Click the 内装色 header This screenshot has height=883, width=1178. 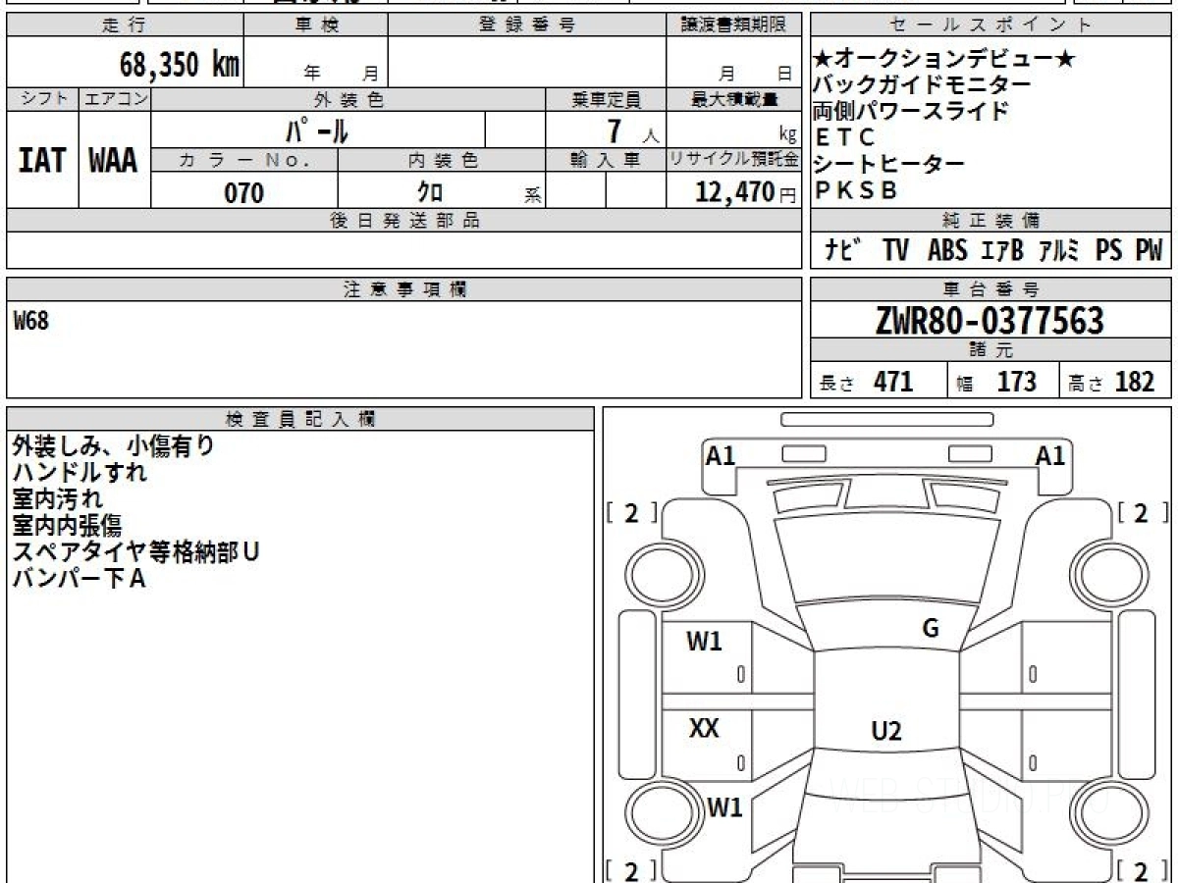pyautogui.click(x=442, y=160)
